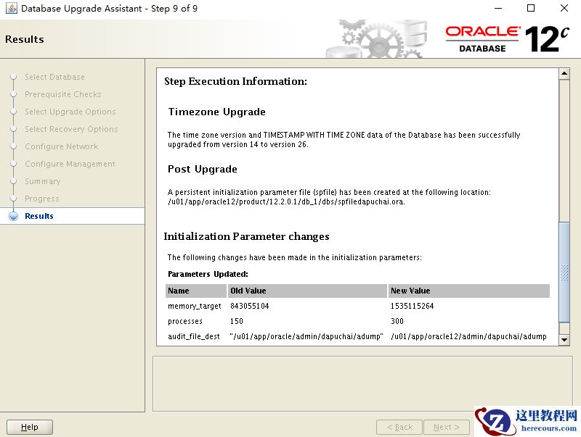Click the Parameters Updated label
The width and height of the screenshot is (581, 437).
[208, 275]
